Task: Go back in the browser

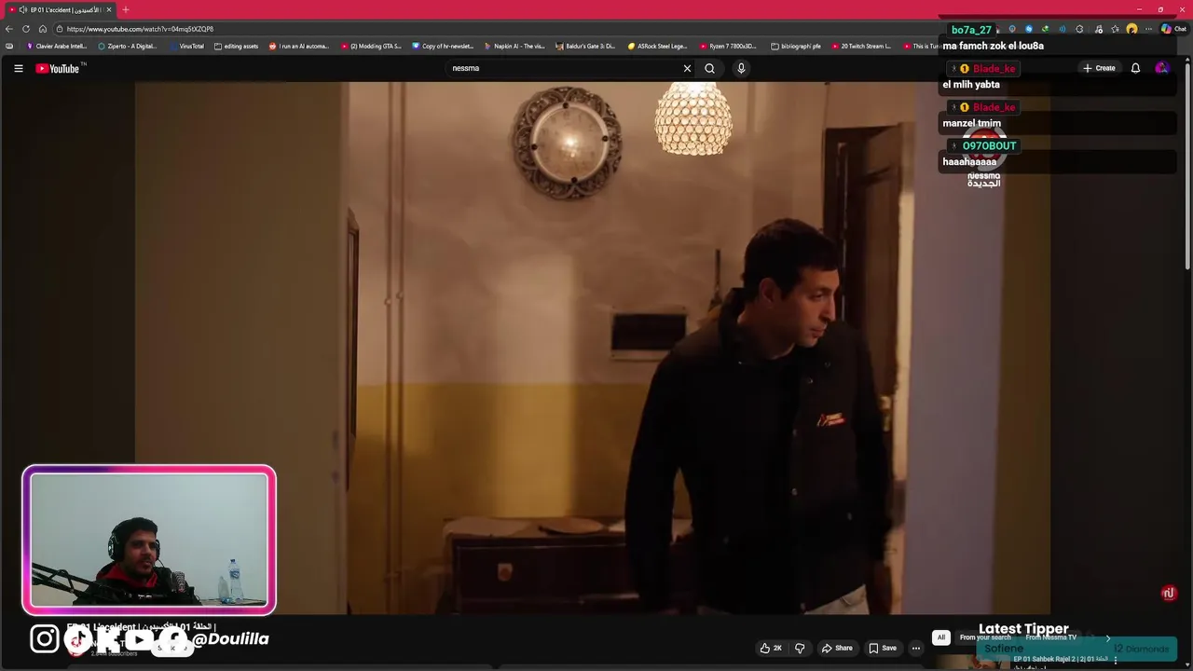Action: (9, 29)
